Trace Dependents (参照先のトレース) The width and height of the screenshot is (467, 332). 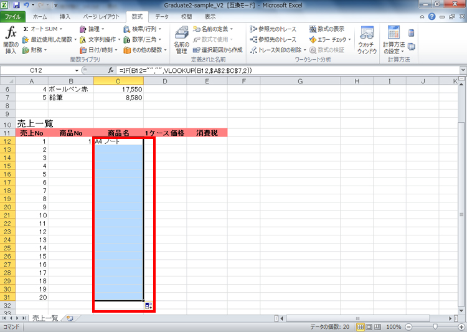click(x=273, y=39)
